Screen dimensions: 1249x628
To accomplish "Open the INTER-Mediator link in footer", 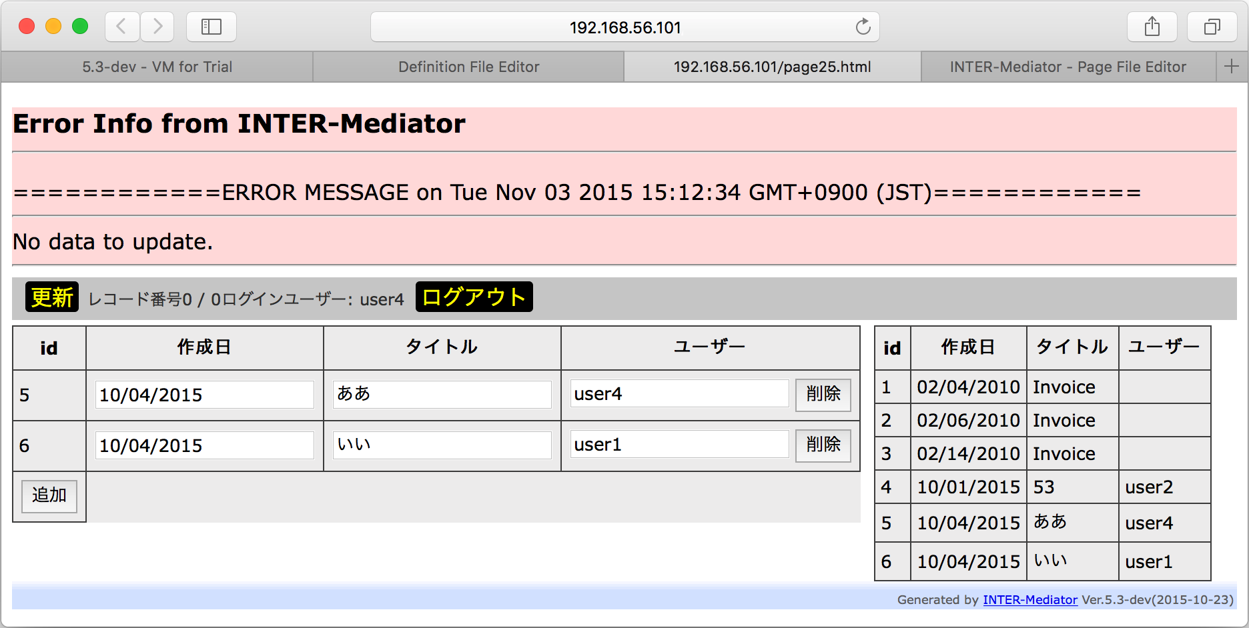I will [x=1030, y=599].
